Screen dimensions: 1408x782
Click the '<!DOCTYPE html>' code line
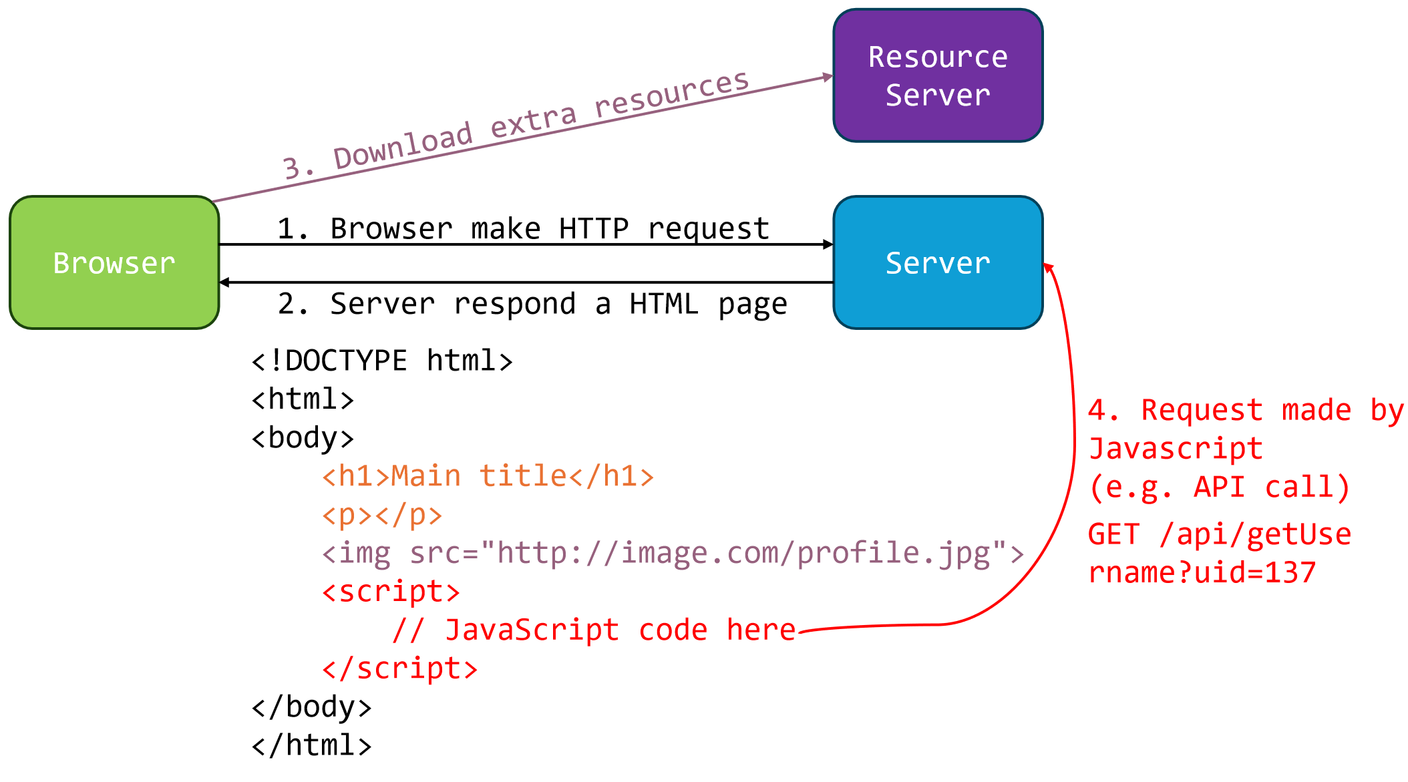[381, 361]
